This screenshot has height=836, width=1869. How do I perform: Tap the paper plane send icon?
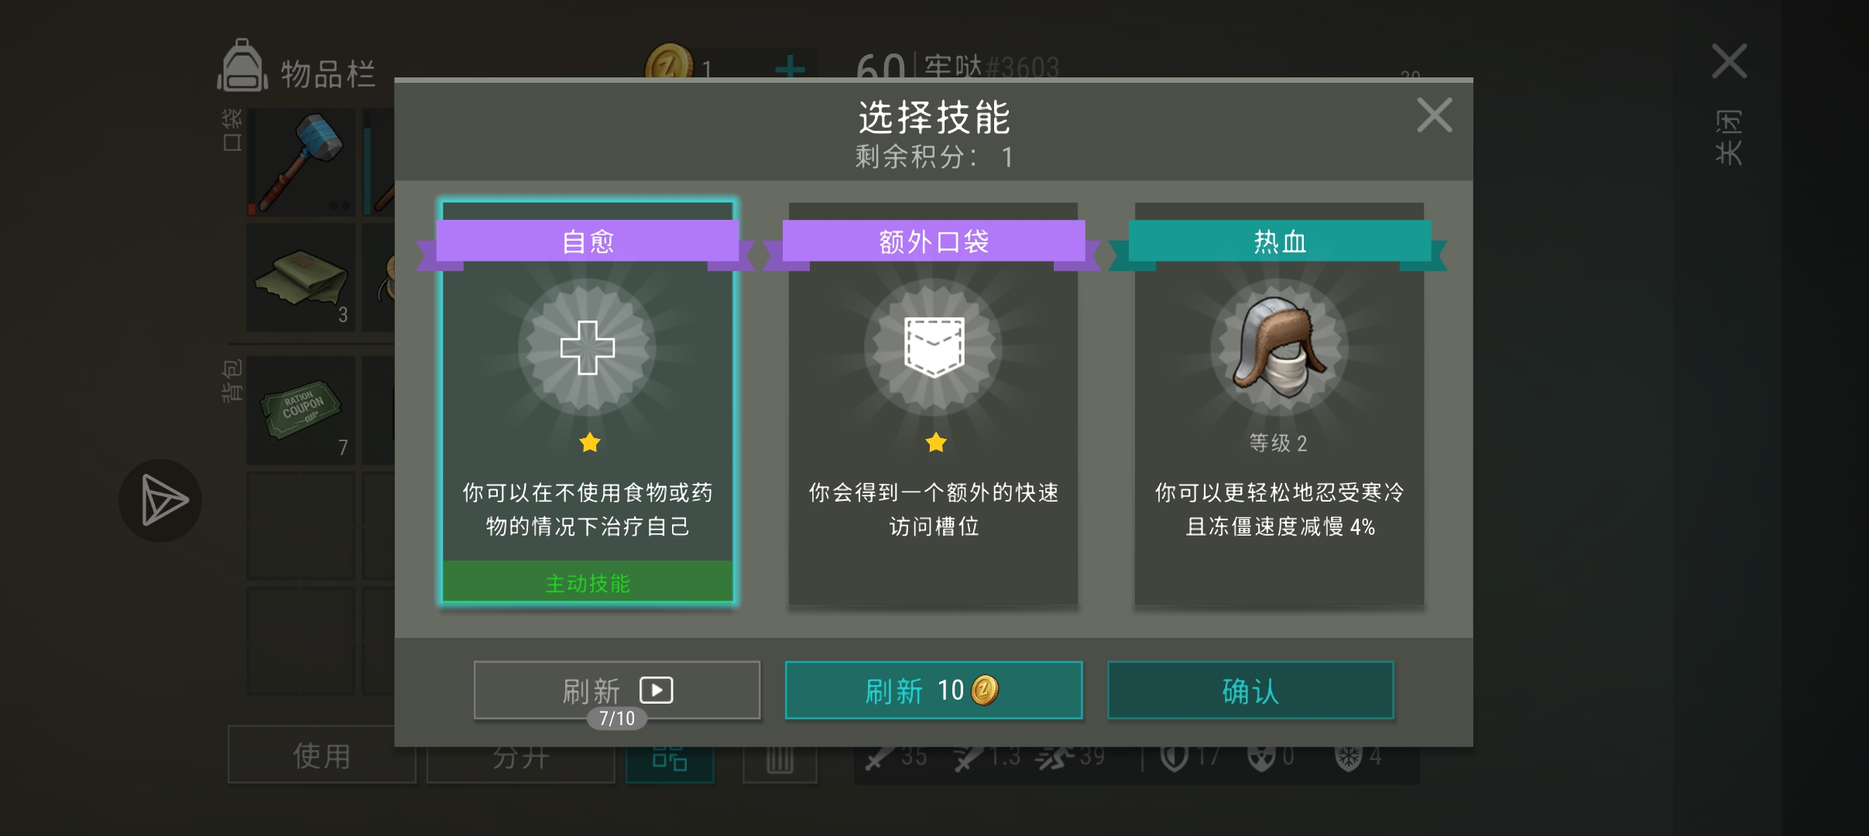click(160, 501)
